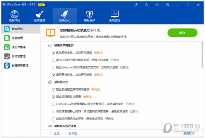
Task: Open the 系统清理 system cleaner tab
Action: point(40,16)
